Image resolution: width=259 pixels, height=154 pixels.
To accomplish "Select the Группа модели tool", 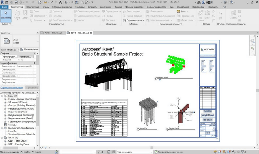I will tap(134, 20).
